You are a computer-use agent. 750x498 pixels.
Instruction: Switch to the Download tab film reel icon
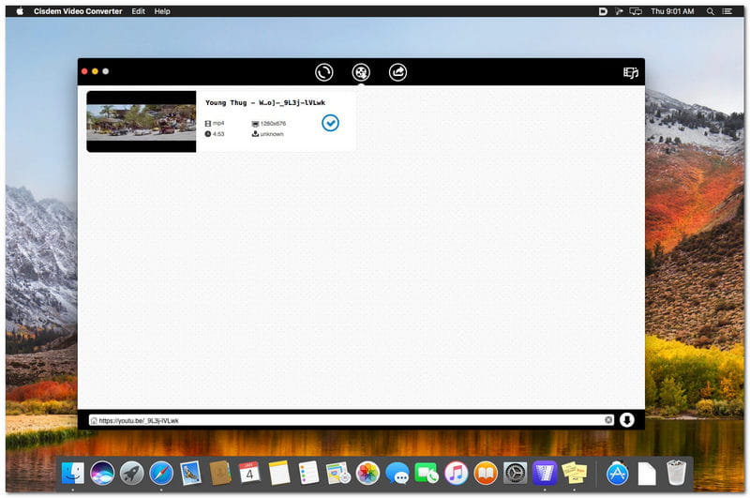(x=361, y=72)
